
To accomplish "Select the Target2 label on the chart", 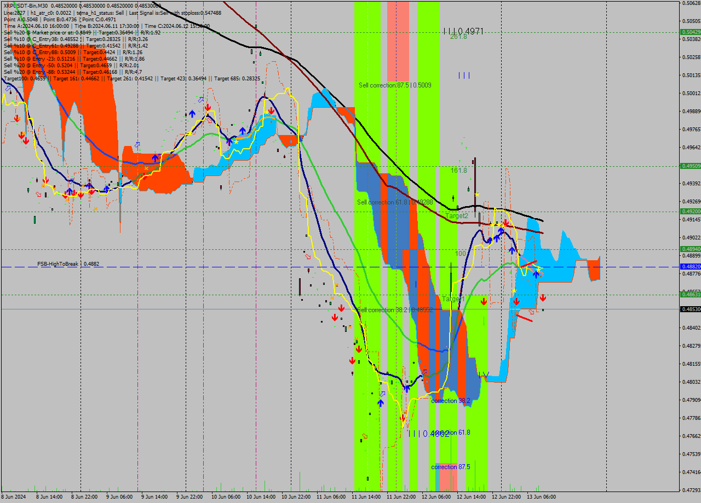I will coord(456,216).
